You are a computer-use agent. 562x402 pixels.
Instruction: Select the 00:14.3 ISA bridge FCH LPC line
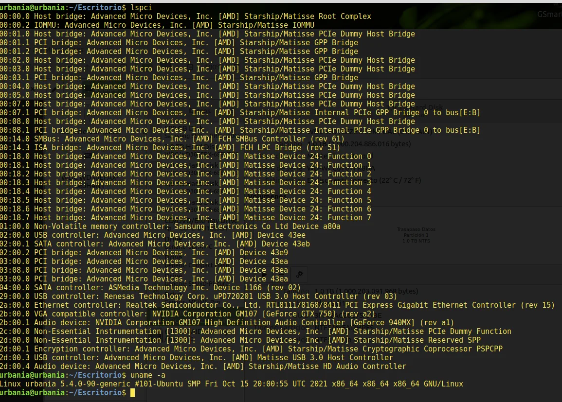[170, 148]
